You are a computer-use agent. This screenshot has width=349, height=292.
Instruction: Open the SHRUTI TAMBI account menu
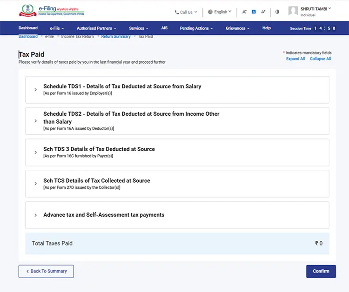coord(315,9)
